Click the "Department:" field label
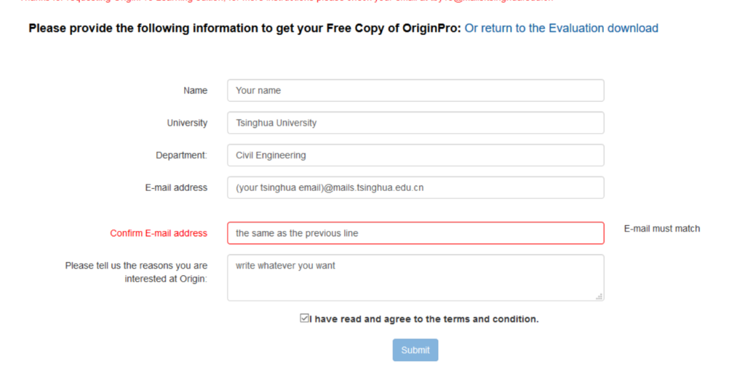Image resolution: width=745 pixels, height=369 pixels. tap(181, 155)
